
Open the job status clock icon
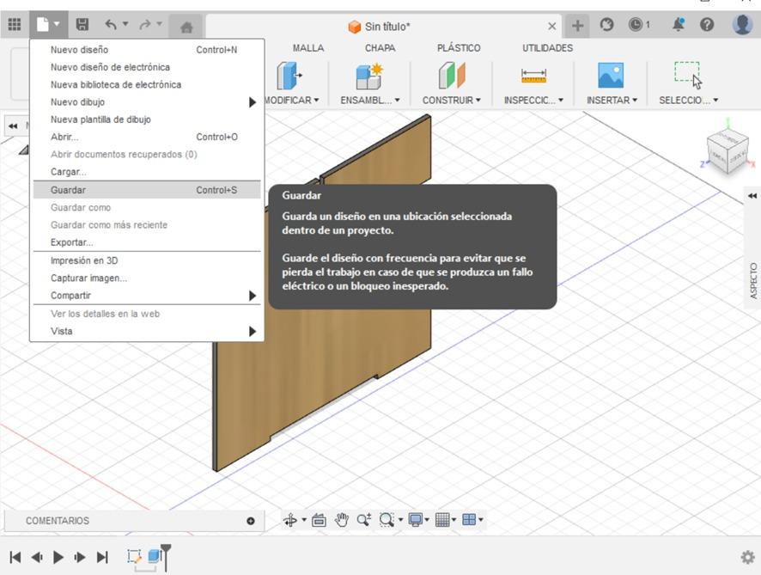tap(636, 24)
